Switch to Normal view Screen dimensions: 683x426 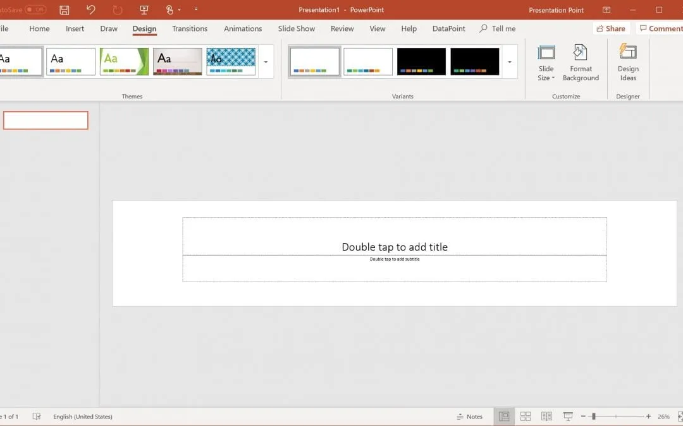(504, 417)
